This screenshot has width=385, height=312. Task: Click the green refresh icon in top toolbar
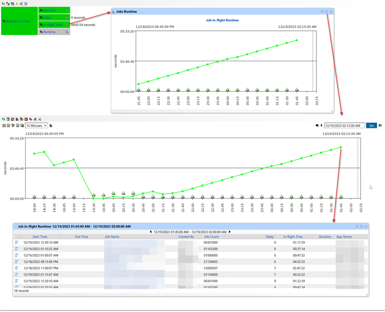coord(4,4)
